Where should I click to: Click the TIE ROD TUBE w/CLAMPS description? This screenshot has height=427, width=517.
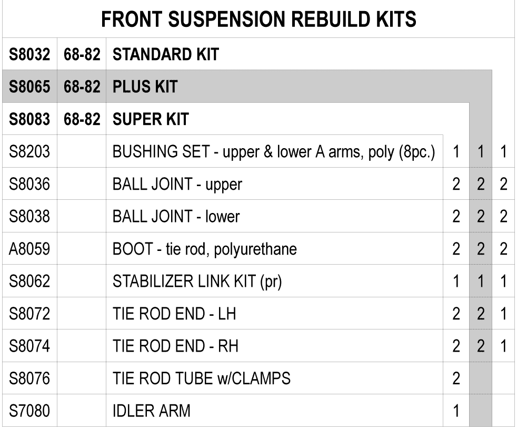pyautogui.click(x=202, y=378)
